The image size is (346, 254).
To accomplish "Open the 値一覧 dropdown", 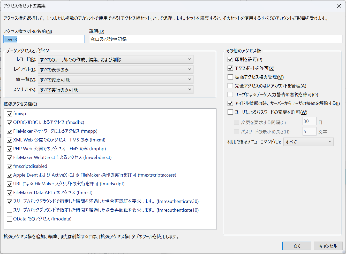I will click(x=116, y=80).
